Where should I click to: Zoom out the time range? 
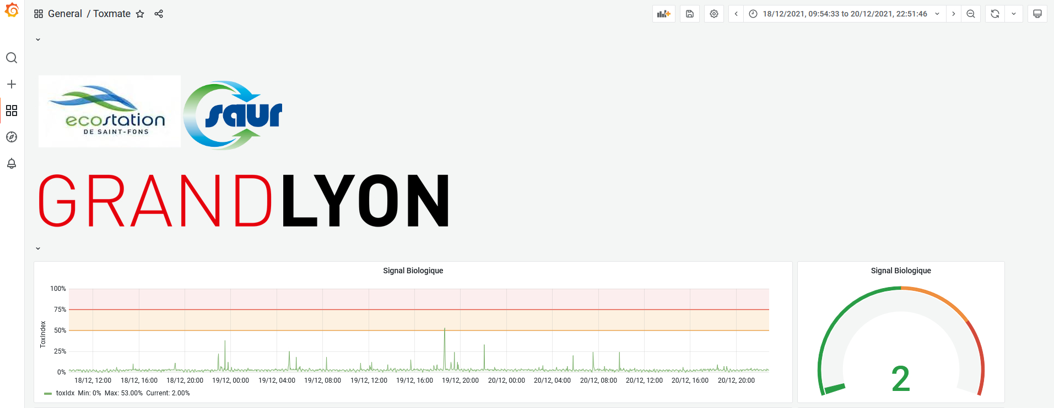click(x=971, y=14)
